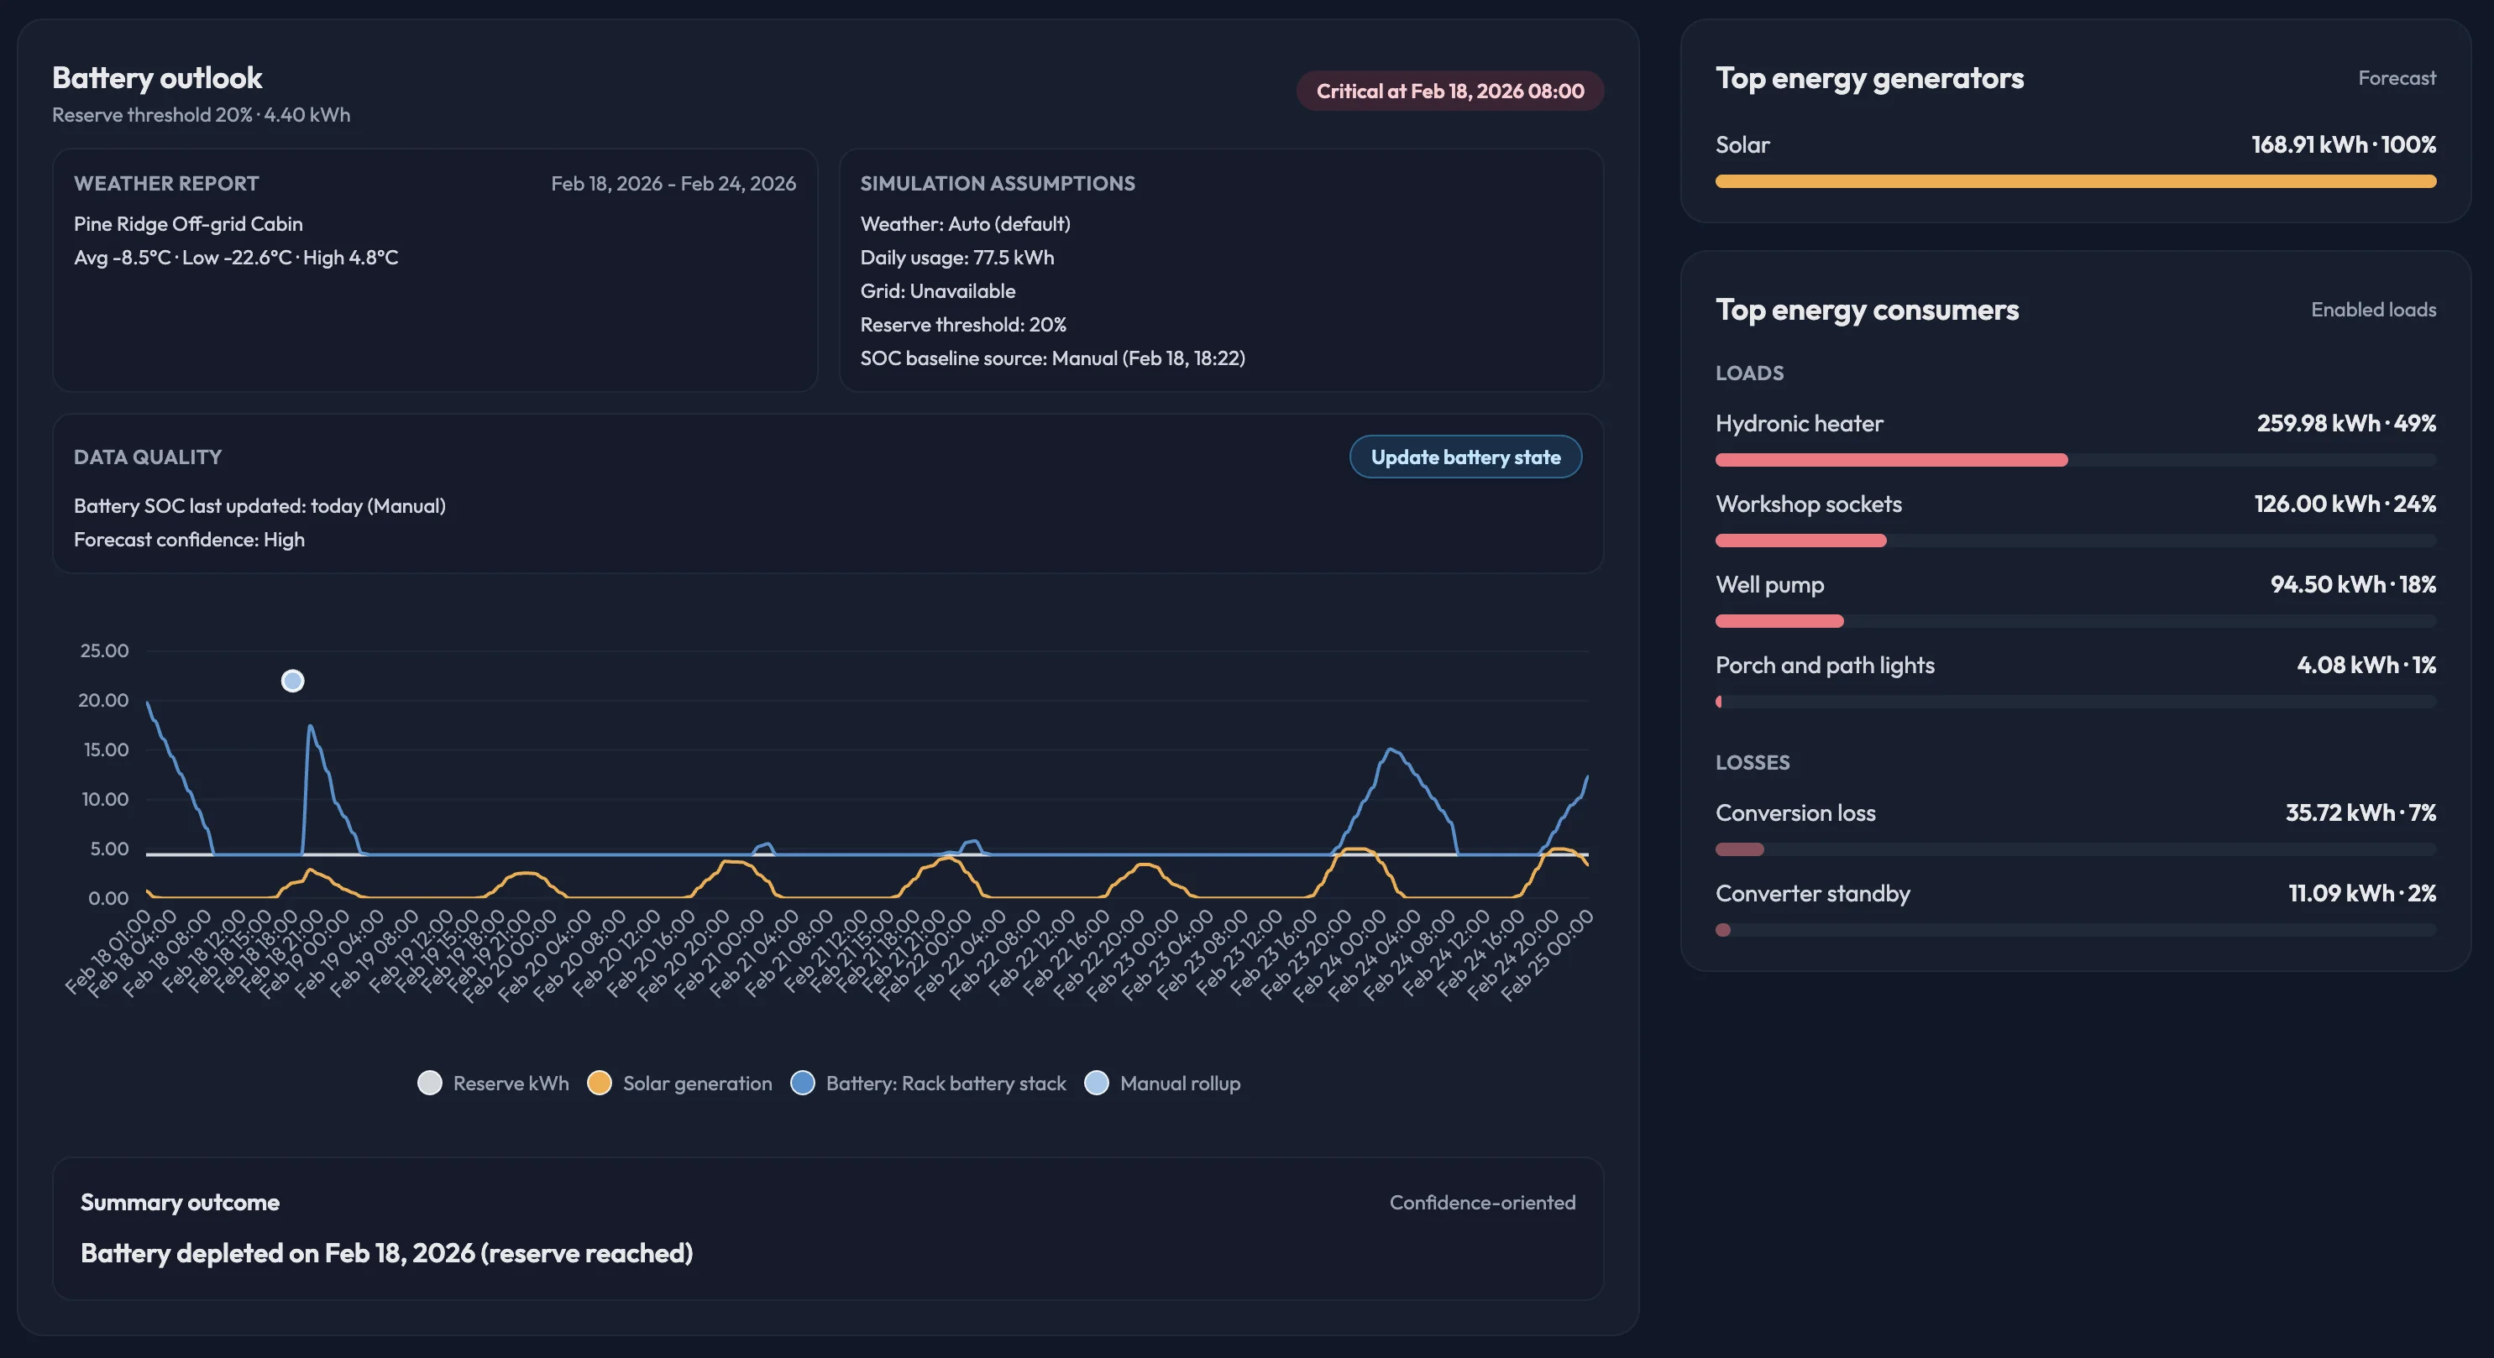
Task: Toggle visibility of the Reserve kWh series
Action: point(431,1083)
